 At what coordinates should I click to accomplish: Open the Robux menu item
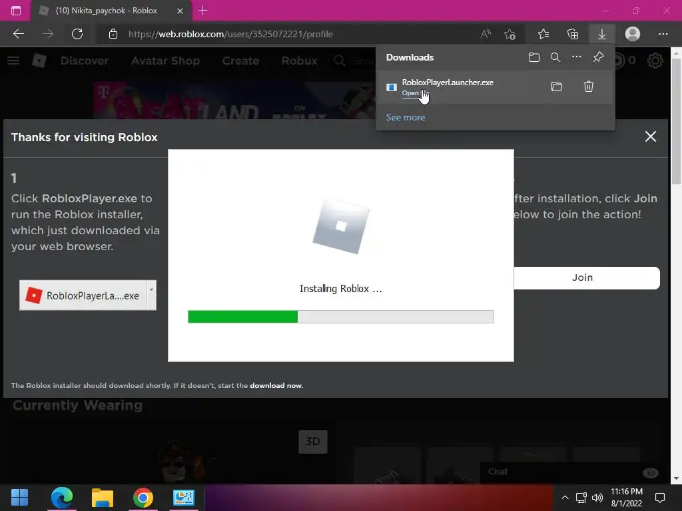[299, 61]
